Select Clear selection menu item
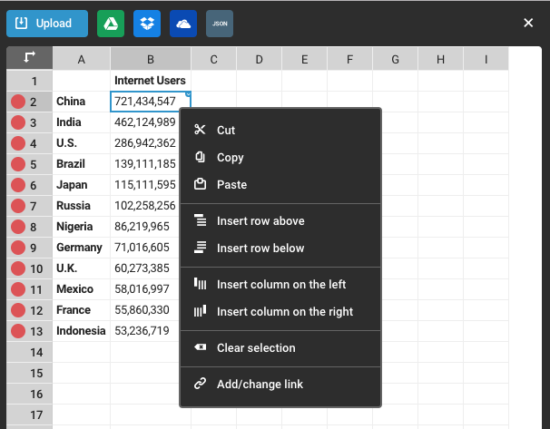 [x=280, y=347]
